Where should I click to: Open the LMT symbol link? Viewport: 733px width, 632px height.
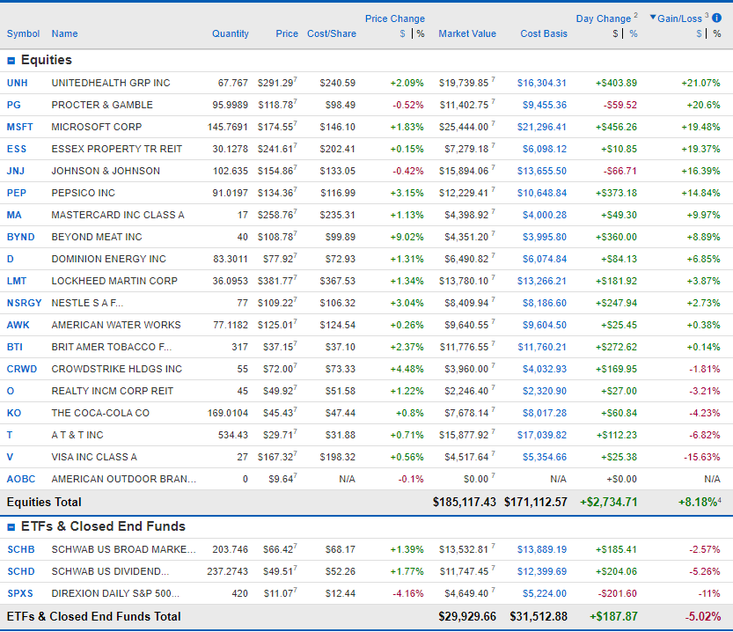click(x=17, y=281)
